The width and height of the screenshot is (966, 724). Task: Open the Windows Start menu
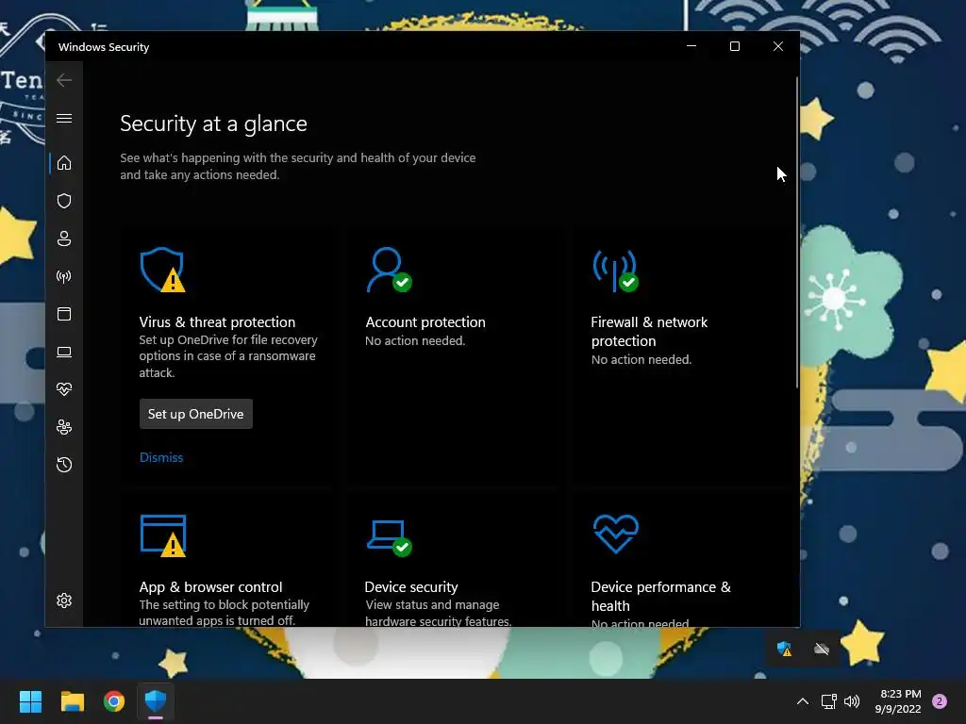point(30,701)
